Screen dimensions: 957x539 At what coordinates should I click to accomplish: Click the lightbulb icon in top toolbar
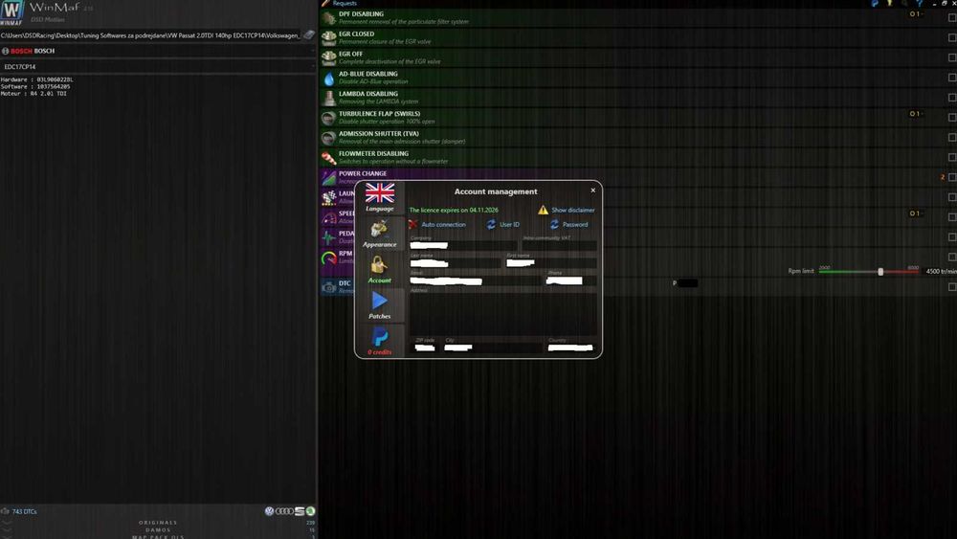(889, 4)
